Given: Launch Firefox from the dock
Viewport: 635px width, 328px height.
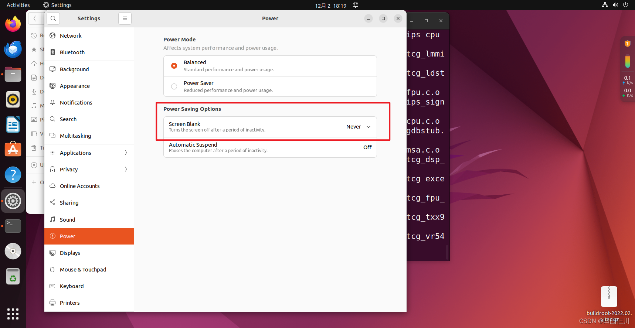Looking at the screenshot, I should click(13, 24).
